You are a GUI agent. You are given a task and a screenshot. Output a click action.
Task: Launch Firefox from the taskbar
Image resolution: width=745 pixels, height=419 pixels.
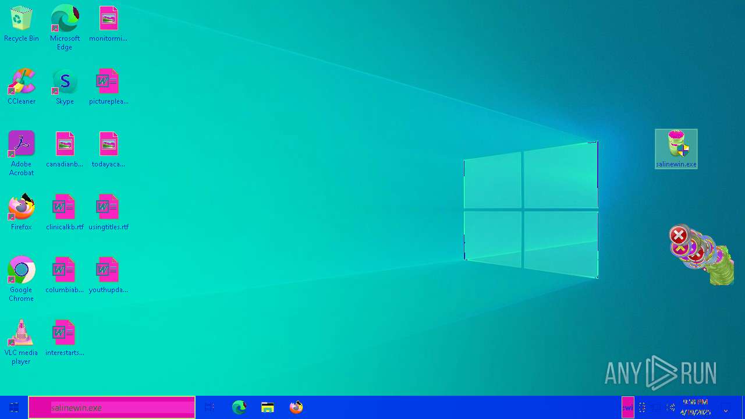point(296,407)
